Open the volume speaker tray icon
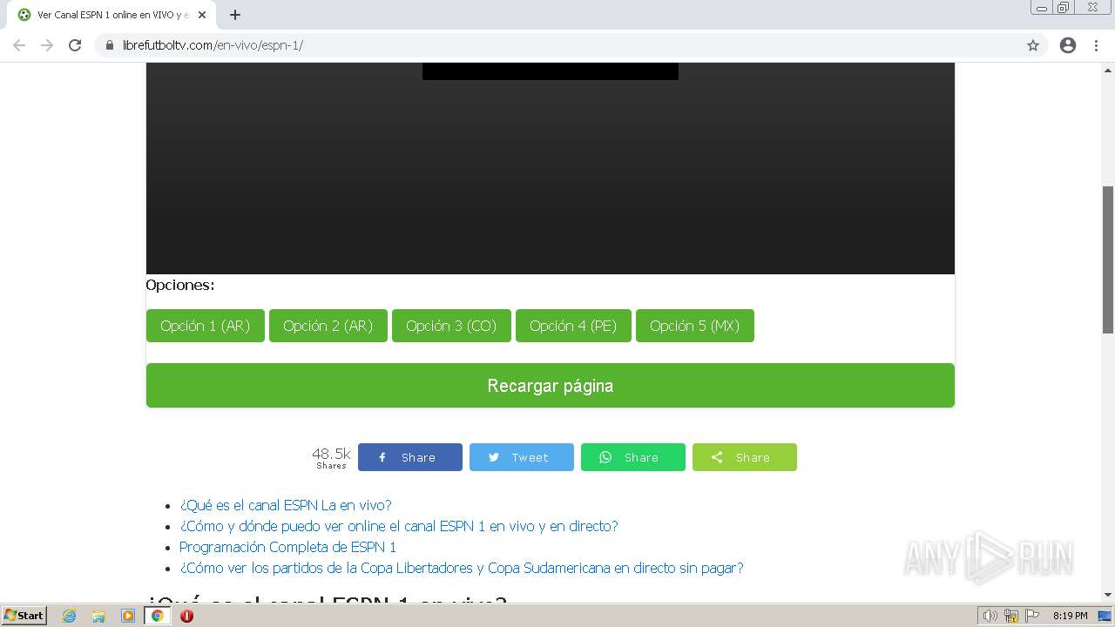Viewport: 1115px width, 627px height. 990,616
